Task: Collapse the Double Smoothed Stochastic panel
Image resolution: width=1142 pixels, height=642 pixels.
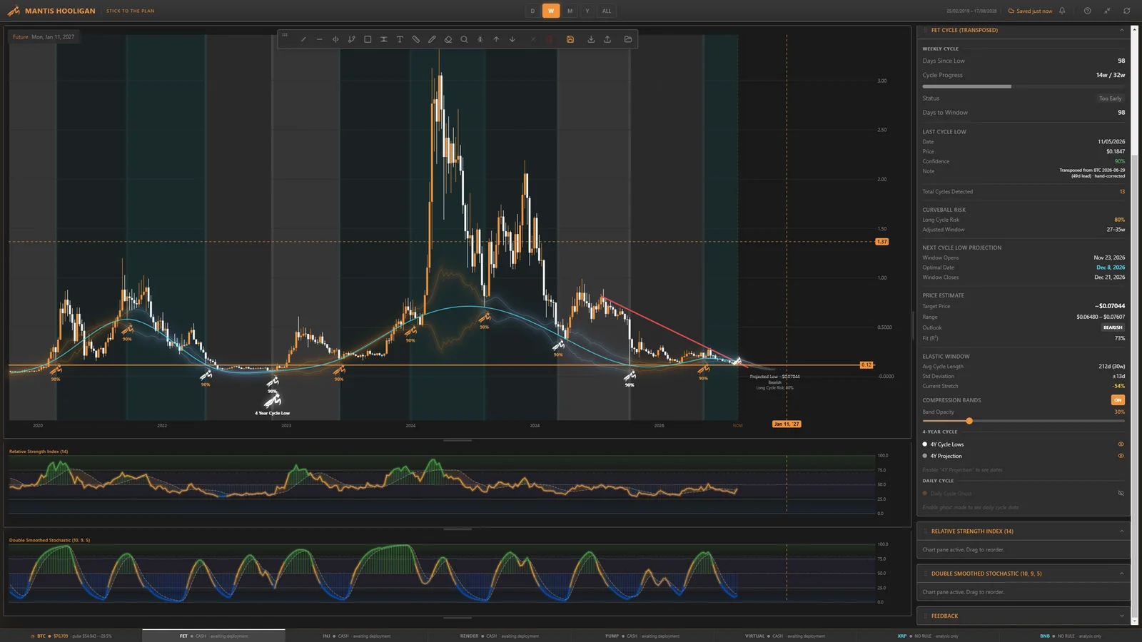Action: [1121, 574]
